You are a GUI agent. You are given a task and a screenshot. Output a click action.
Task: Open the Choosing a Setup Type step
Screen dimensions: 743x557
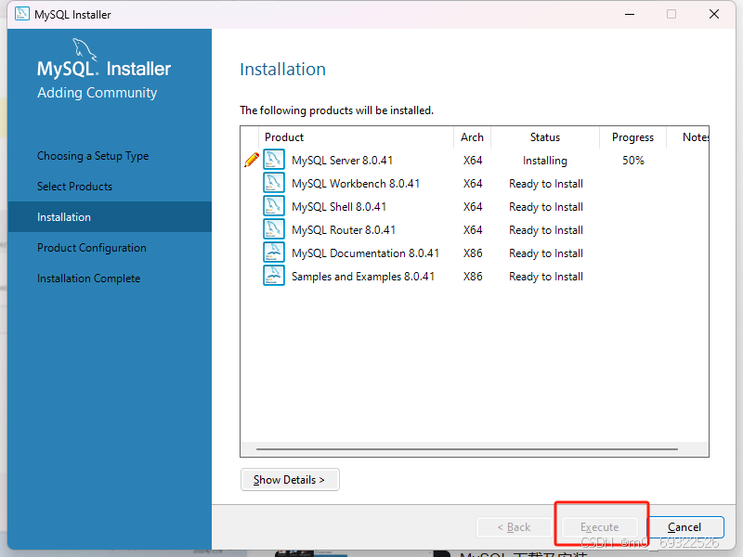(x=93, y=156)
